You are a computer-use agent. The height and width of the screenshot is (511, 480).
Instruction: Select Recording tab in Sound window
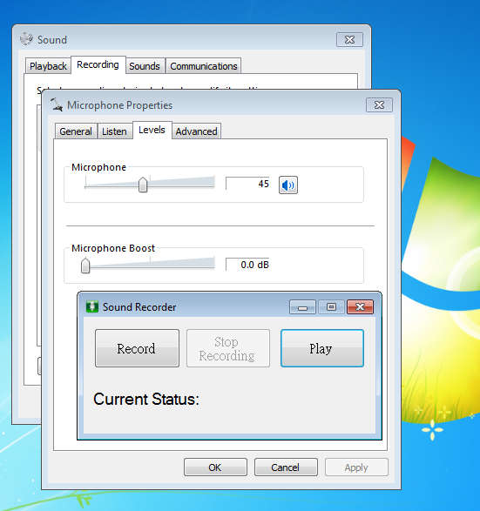[x=98, y=64]
